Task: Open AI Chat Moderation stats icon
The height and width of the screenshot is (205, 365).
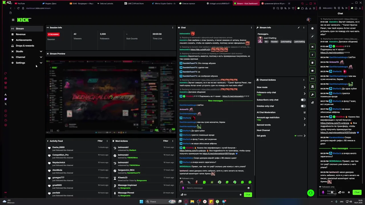Action: (x=304, y=112)
